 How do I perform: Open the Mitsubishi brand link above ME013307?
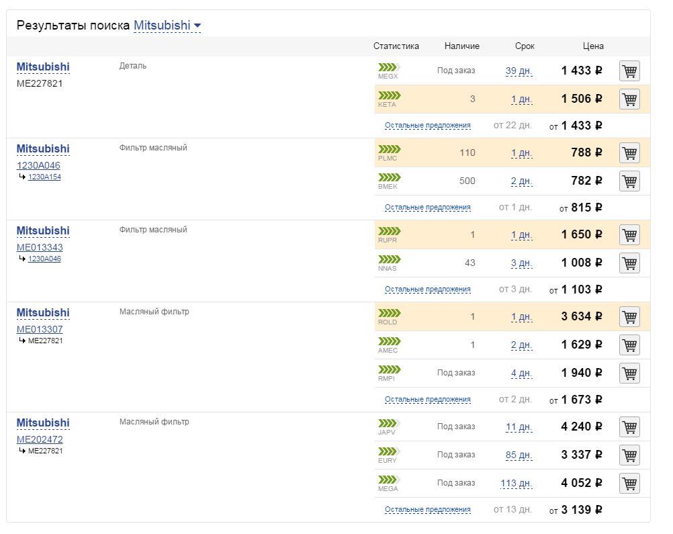tap(43, 313)
